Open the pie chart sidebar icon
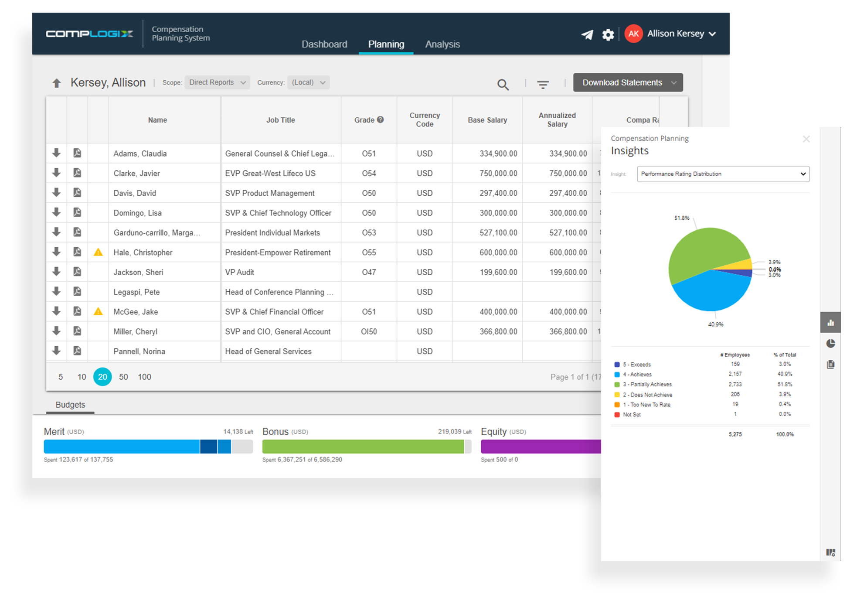Screen dimensions: 850x604 coord(830,343)
